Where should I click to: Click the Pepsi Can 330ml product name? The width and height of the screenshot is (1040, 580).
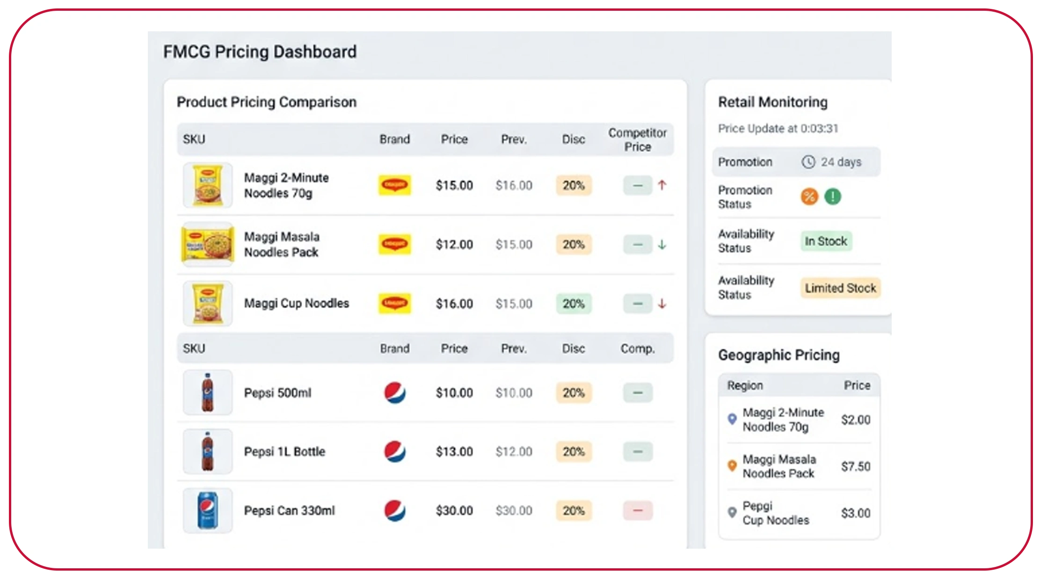coord(290,510)
